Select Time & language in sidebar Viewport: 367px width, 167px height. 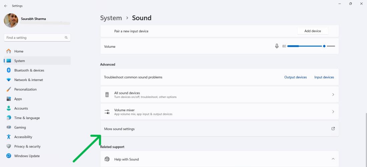tap(27, 118)
